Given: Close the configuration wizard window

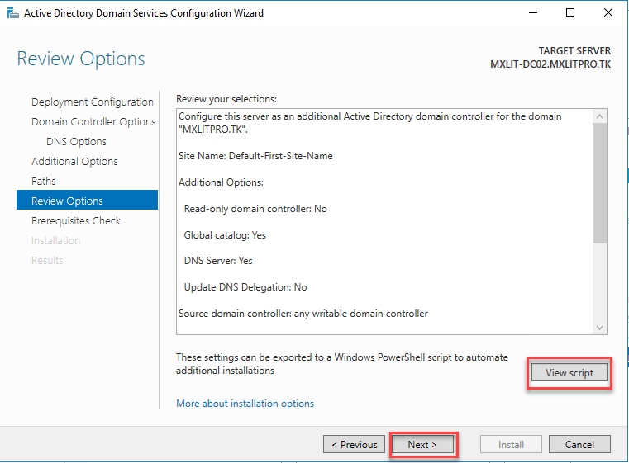Looking at the screenshot, I should (608, 13).
